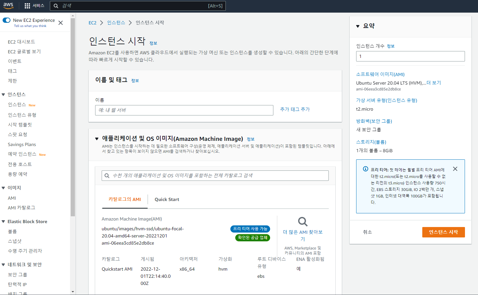Switch to the 카탈로그의 AMI tab
Viewport: 478px width, 295px height.
tap(125, 199)
